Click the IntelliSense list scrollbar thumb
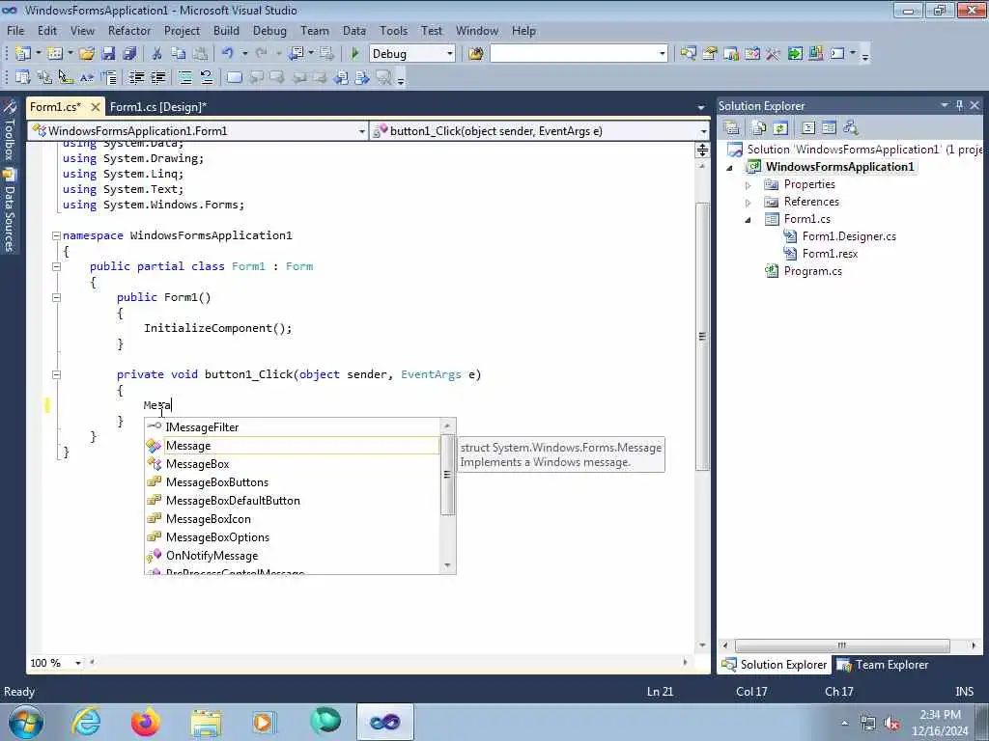Screen dimensions: 989x741 (x=447, y=475)
